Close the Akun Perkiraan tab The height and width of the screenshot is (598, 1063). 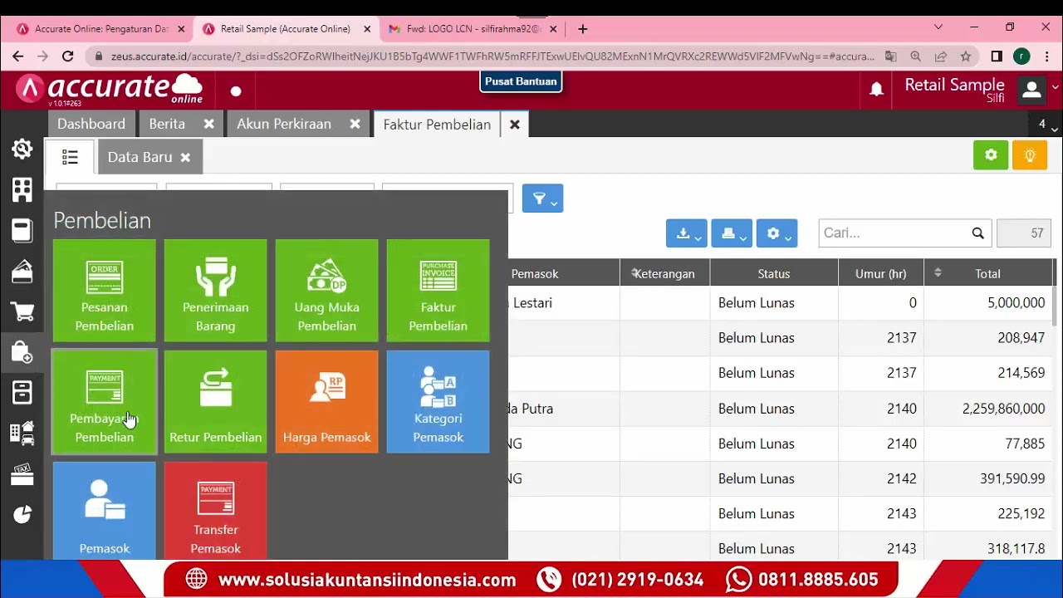coord(355,124)
